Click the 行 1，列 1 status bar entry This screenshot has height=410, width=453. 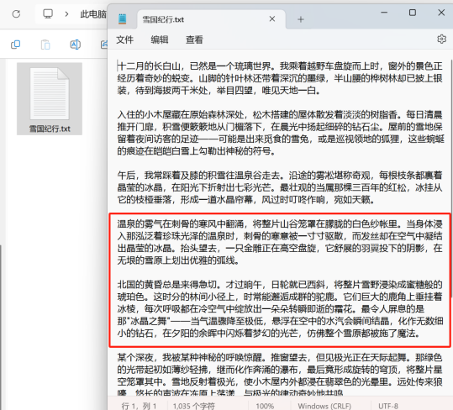(x=139, y=406)
